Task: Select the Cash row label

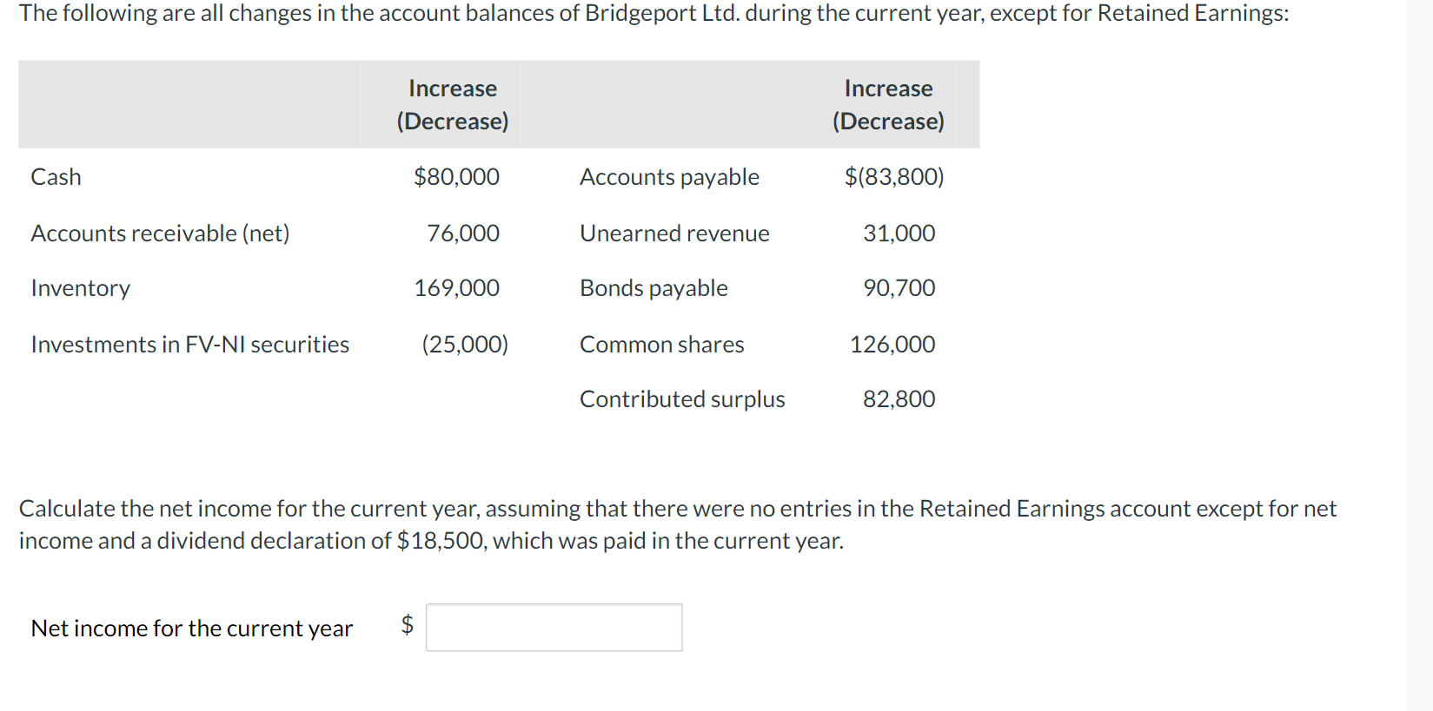Action: [56, 177]
